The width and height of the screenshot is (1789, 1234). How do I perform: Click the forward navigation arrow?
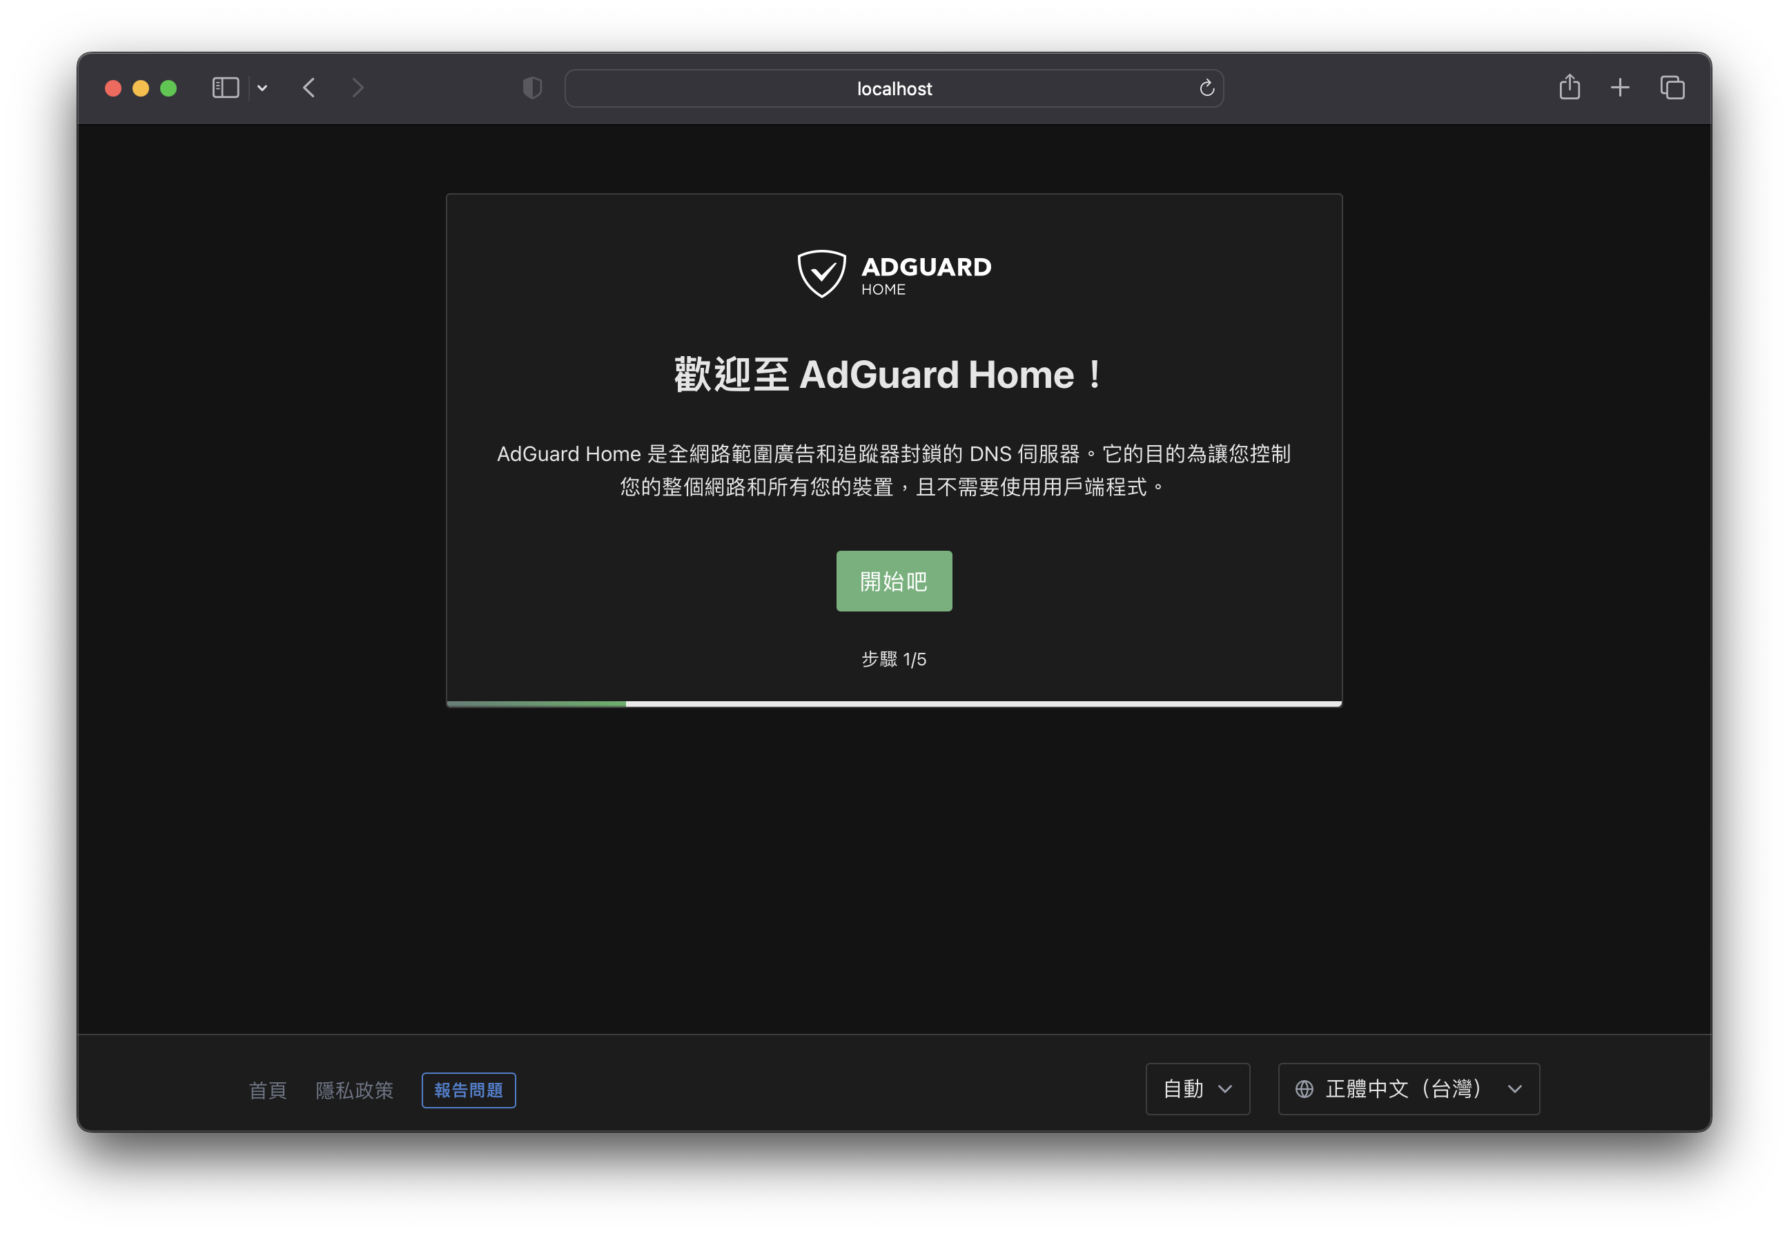tap(358, 88)
